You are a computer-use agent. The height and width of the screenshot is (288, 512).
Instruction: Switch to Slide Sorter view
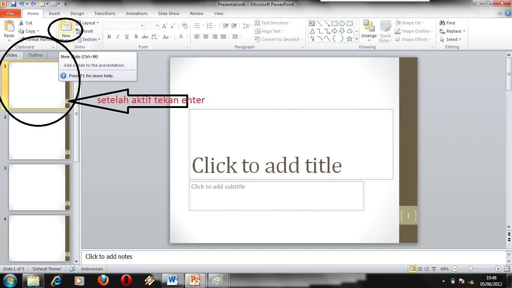pyautogui.click(x=420, y=268)
